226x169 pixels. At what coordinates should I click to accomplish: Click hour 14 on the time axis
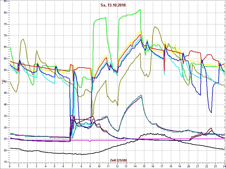pyautogui.click(x=135, y=166)
